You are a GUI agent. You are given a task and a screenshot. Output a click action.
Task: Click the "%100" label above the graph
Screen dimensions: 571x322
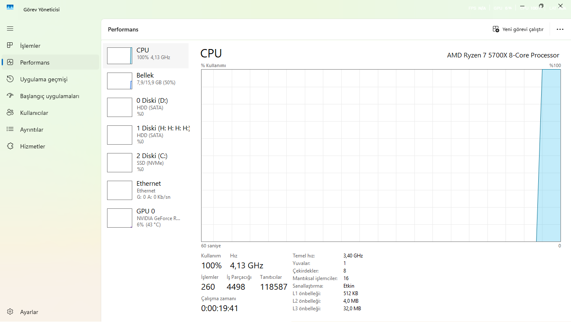point(555,65)
